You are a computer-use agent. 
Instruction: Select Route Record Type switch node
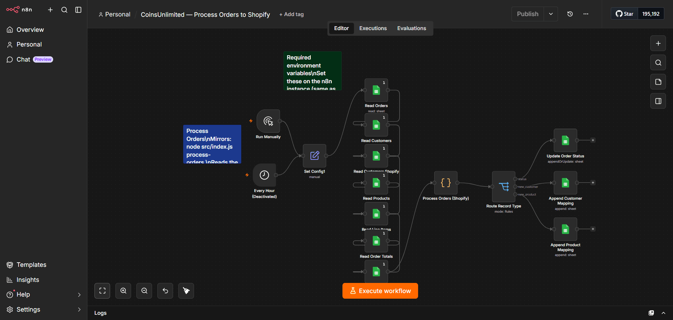503,186
